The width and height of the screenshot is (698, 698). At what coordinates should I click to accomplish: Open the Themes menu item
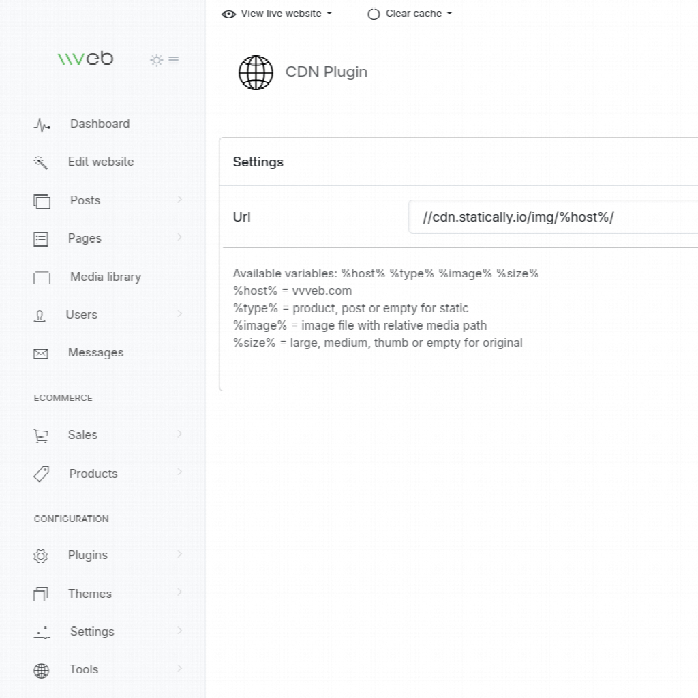point(89,594)
